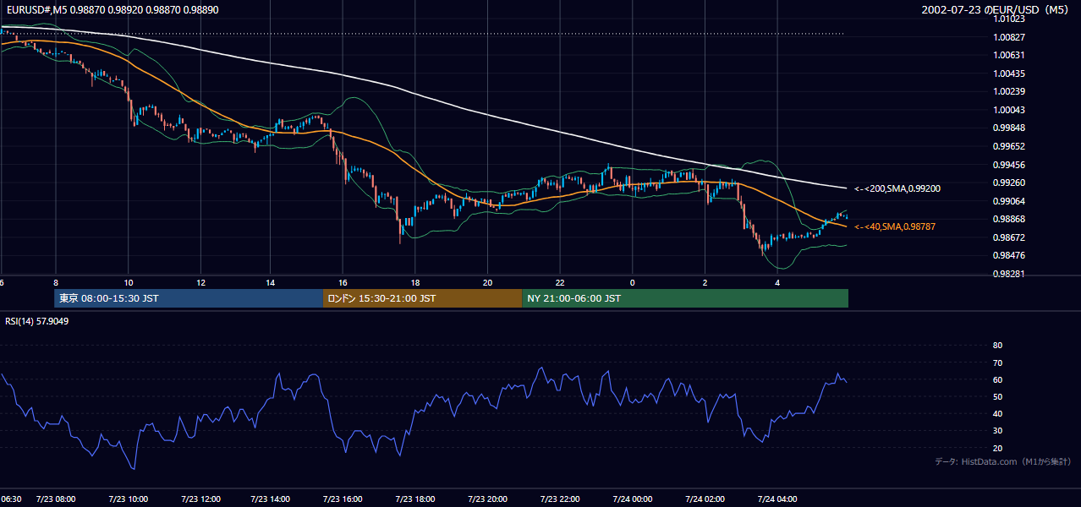1081x507 pixels.
Task: Click the 1.00239 price axis label
Action: pos(1008,91)
